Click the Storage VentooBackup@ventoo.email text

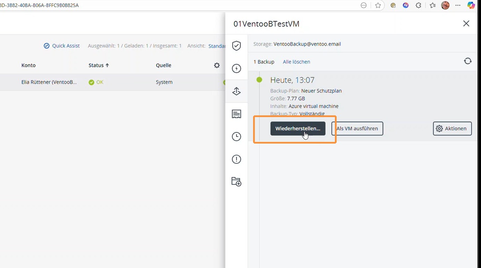[x=297, y=44]
